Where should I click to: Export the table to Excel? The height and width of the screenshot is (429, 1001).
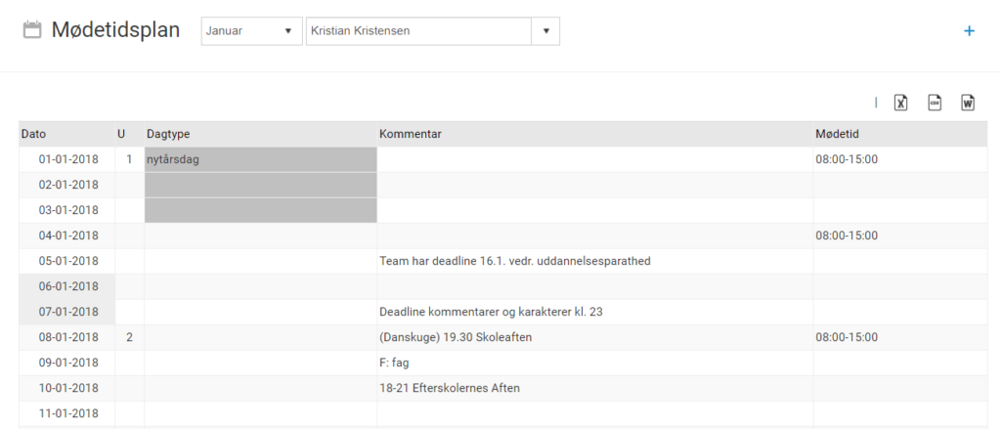pyautogui.click(x=901, y=103)
